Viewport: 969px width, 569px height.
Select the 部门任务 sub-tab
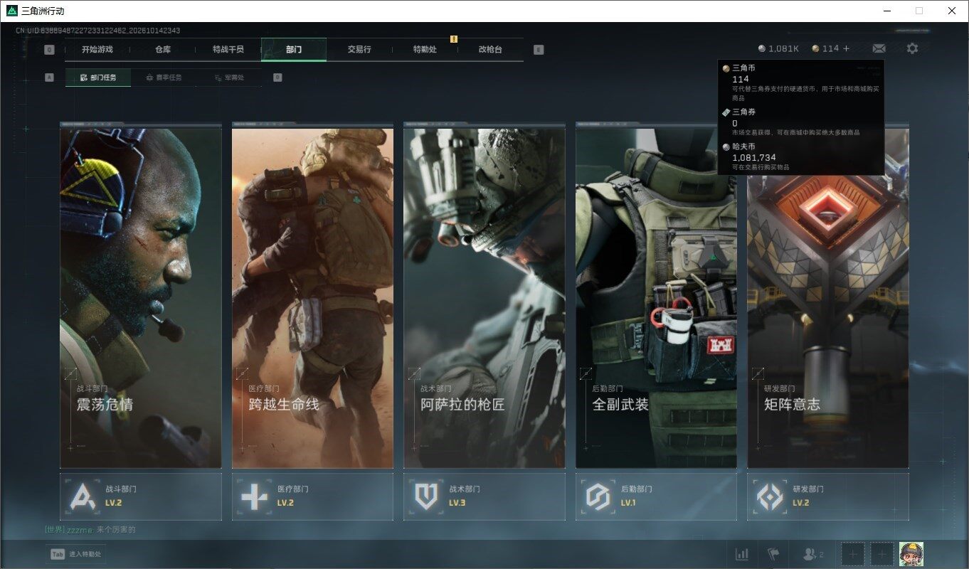tap(98, 78)
